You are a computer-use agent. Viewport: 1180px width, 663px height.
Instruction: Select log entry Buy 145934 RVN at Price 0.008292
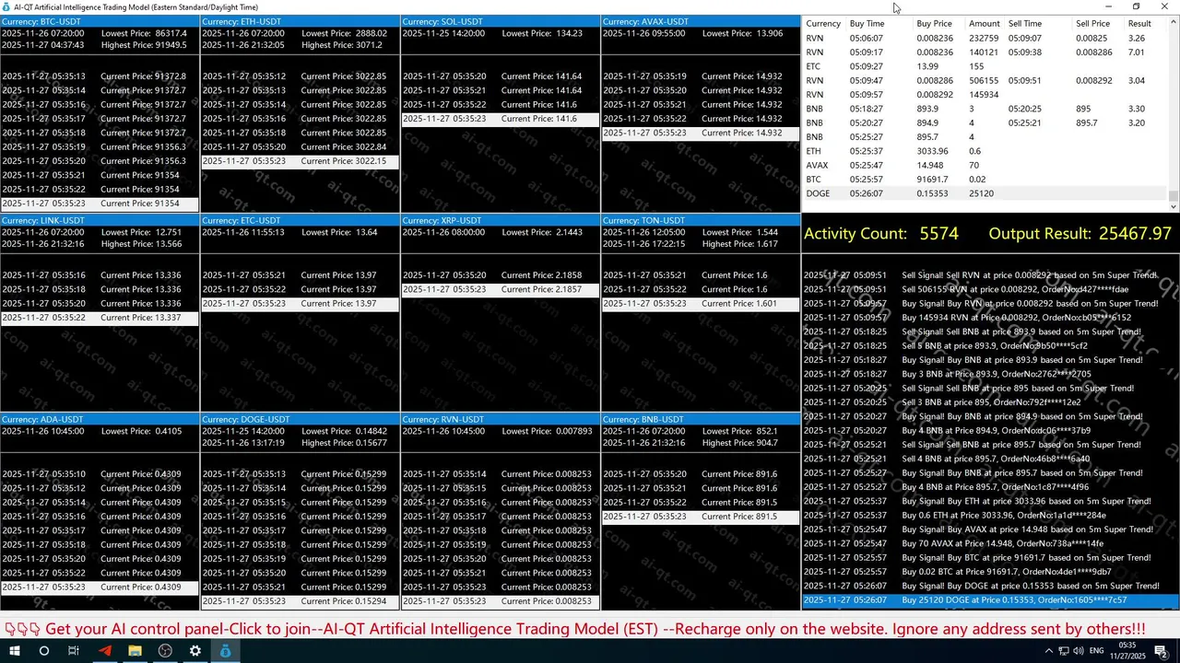990,318
